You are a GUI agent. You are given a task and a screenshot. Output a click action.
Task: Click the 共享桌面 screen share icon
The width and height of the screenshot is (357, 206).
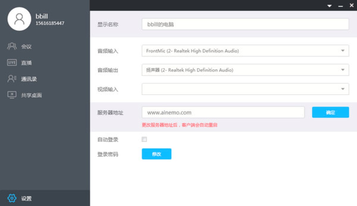[x=12, y=95]
